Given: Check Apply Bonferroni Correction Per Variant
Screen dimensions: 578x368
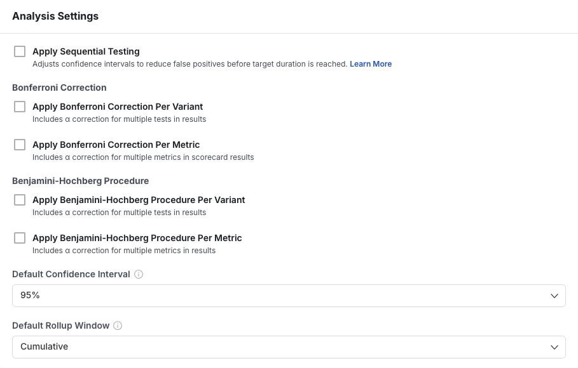Looking at the screenshot, I should pos(20,107).
